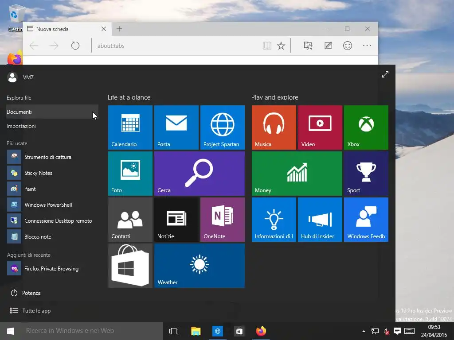Image resolution: width=454 pixels, height=340 pixels.
Task: Open the Notizie news tile
Action: point(176,220)
